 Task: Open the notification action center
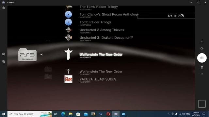point(204,114)
